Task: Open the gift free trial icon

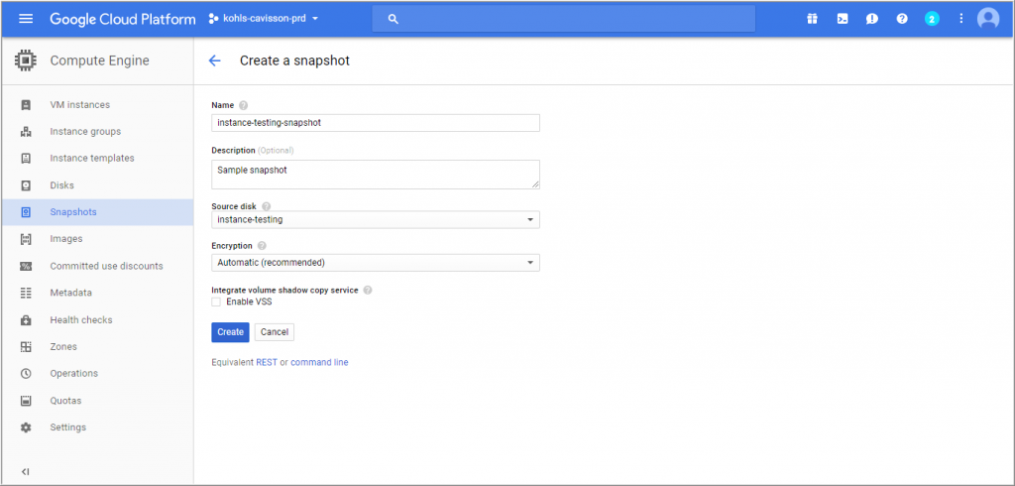Action: coord(813,19)
